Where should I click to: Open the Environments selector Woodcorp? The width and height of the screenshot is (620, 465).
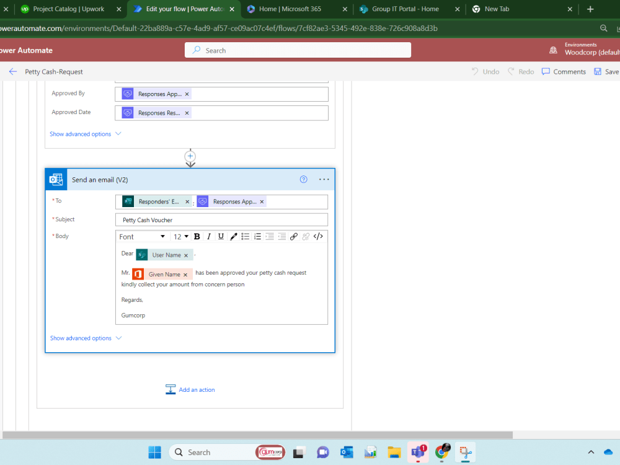click(585, 49)
